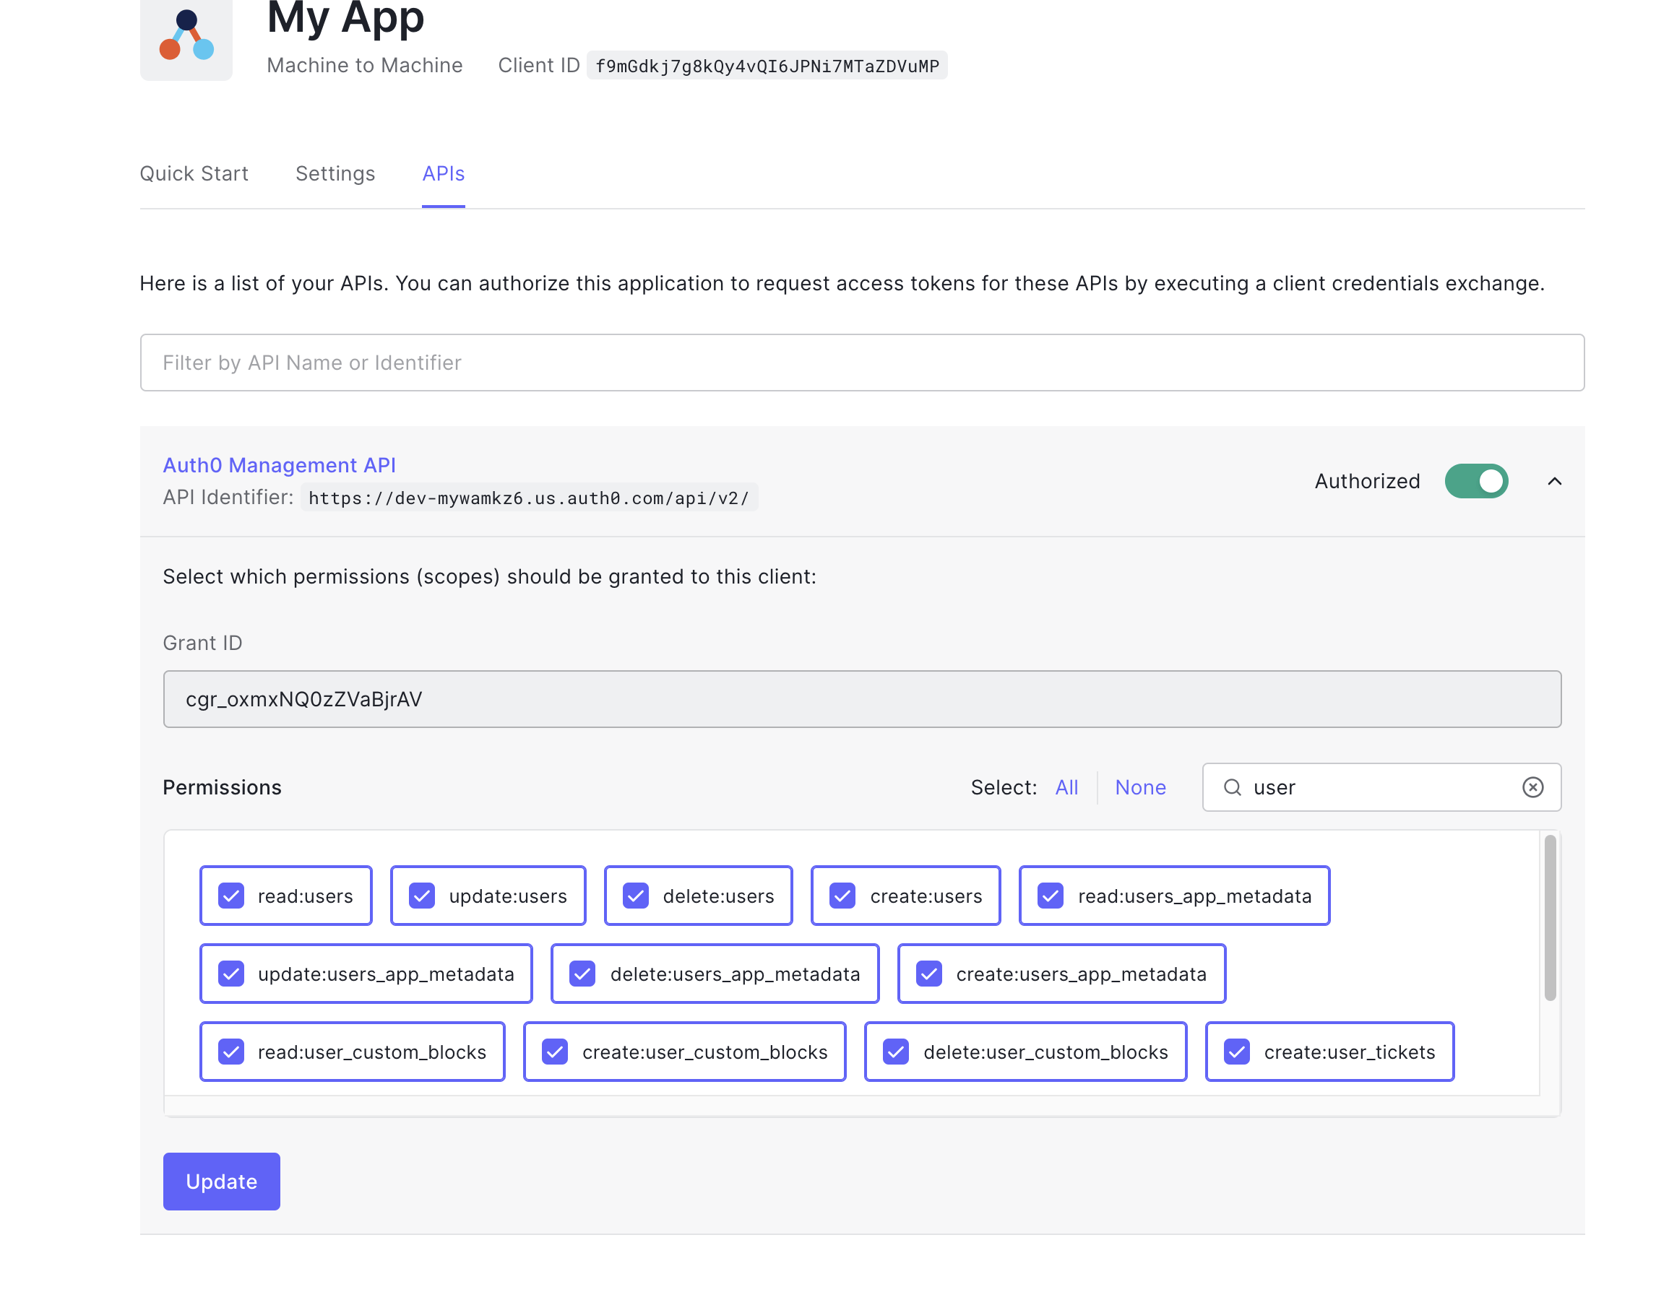Screen dimensions: 1656x1313
Task: Uncheck the delete:users checkbox
Action: tap(636, 896)
